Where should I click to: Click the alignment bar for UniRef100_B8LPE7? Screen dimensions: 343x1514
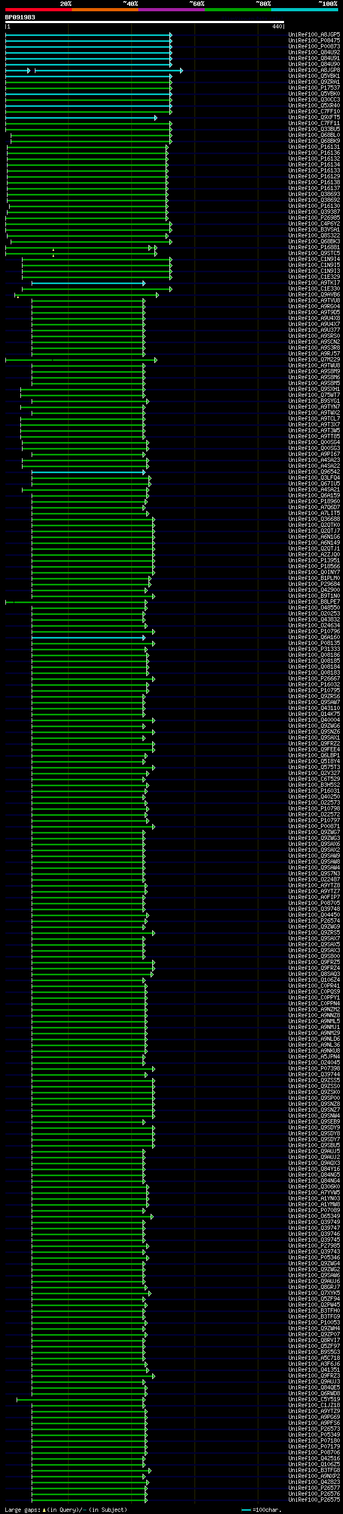tap(76, 603)
